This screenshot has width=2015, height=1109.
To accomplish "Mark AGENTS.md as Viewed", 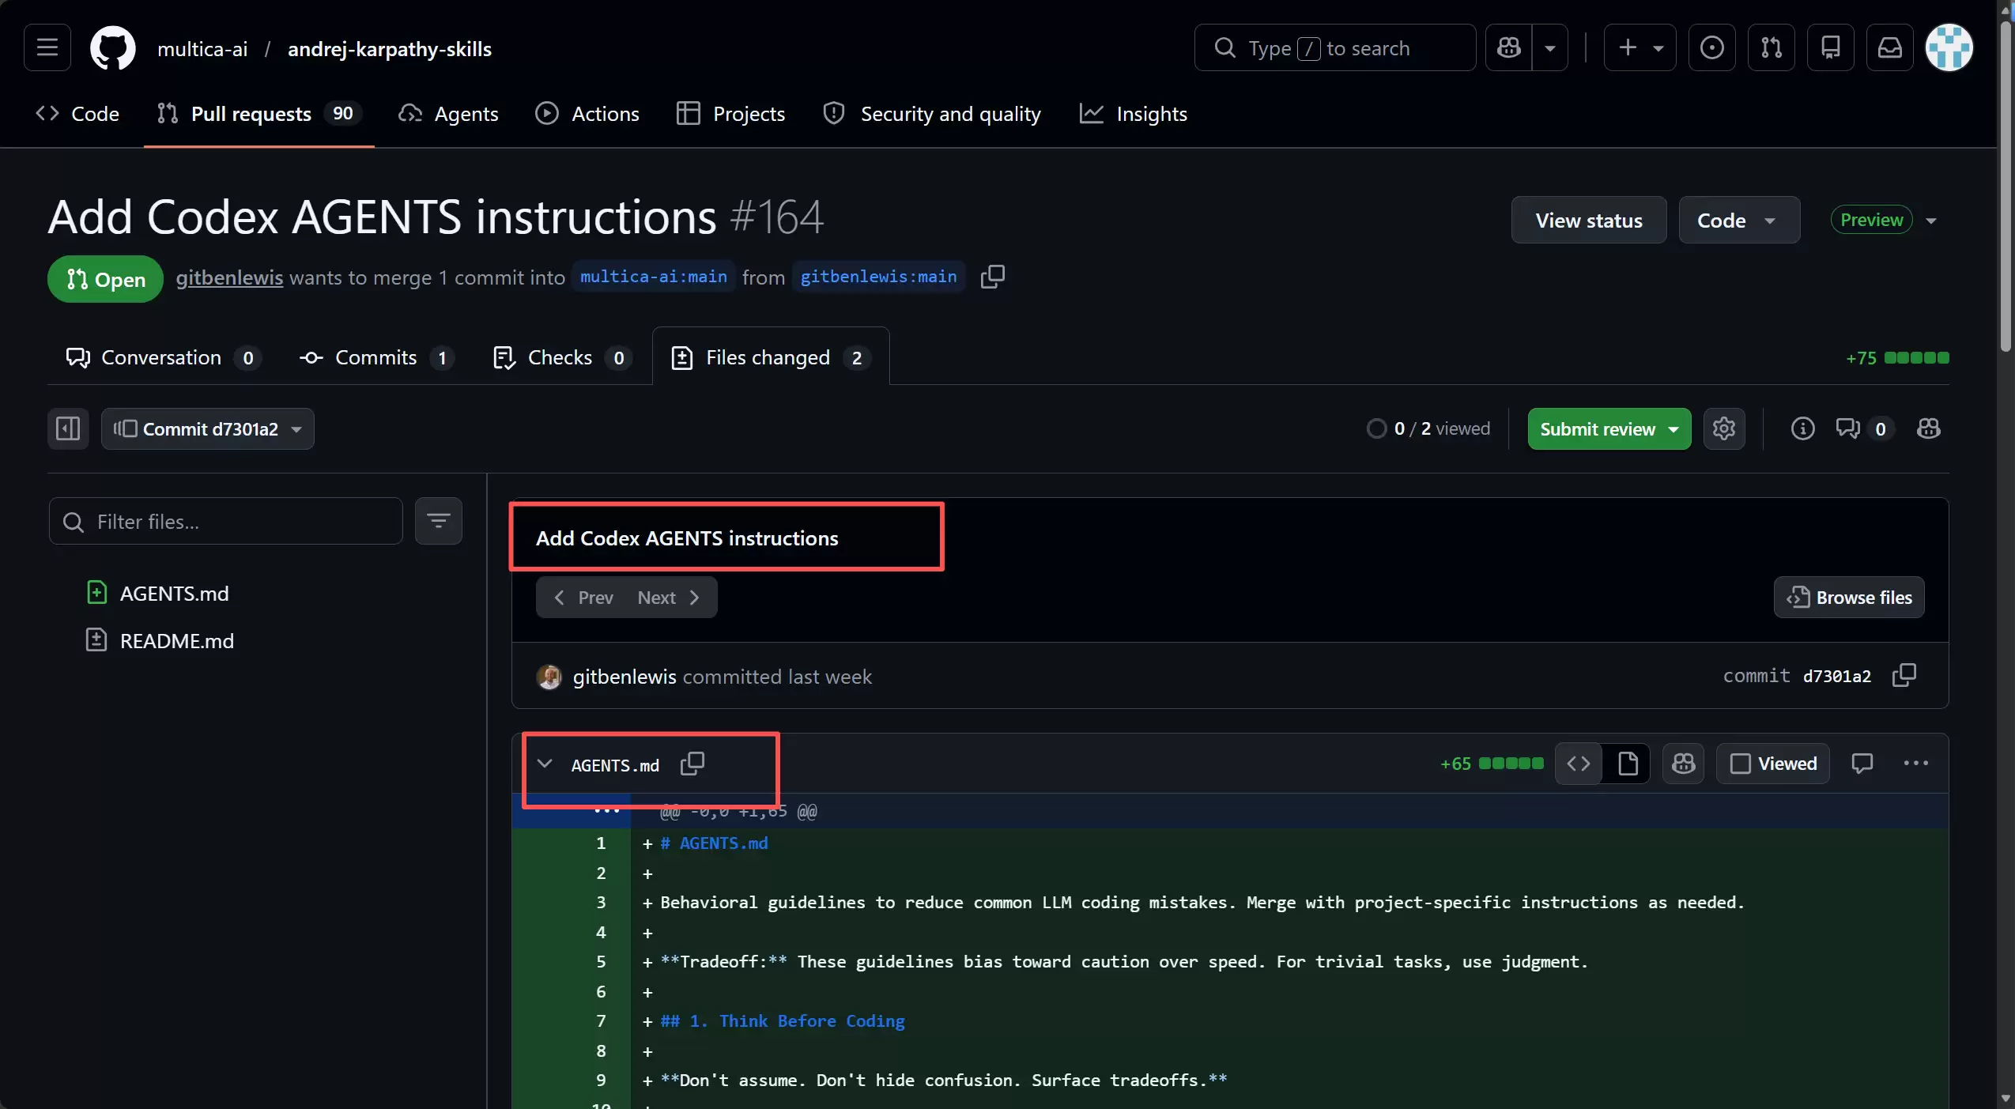I will click(1773, 764).
